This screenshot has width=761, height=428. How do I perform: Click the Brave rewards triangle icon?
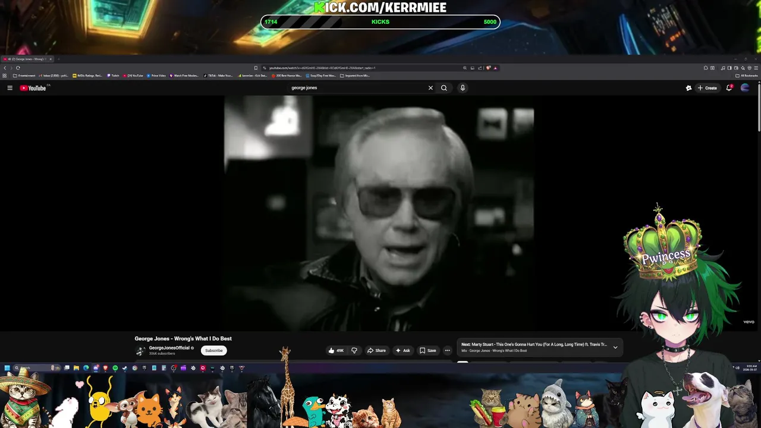[x=495, y=68]
